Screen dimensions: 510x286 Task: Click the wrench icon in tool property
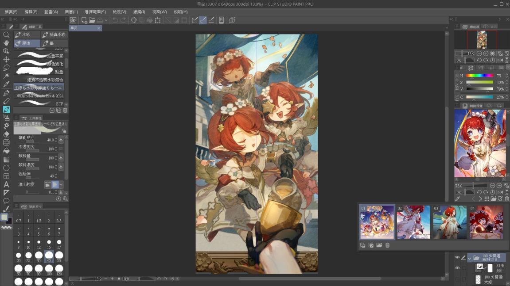pos(65,198)
